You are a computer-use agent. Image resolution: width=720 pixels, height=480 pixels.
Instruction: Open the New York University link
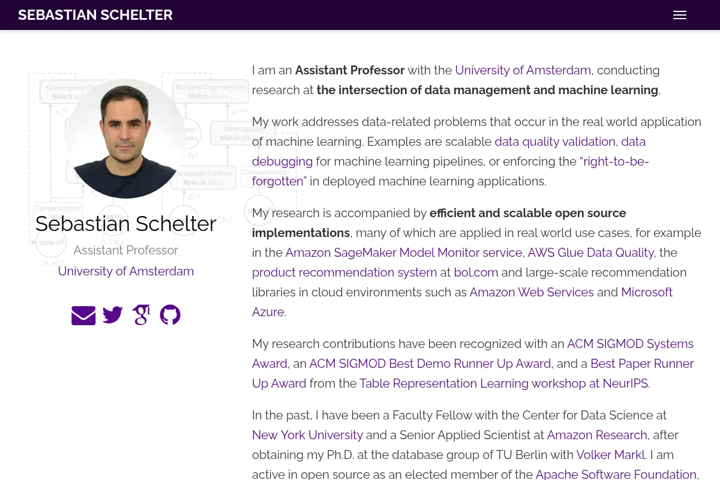[x=307, y=435]
